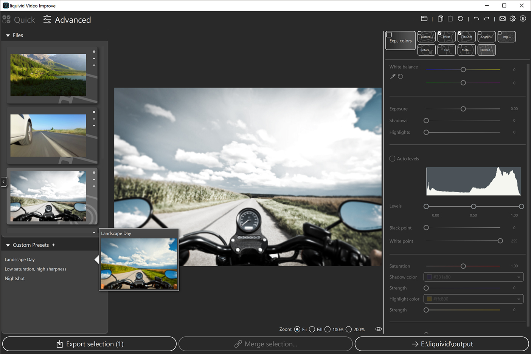Open the settings gear
The image size is (531, 354).
coord(512,18)
